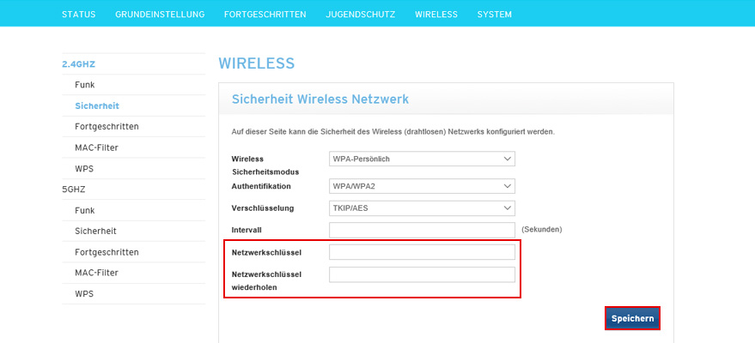755x343 pixels.
Task: Focus the Netzwerkschlüssel input field
Action: 422,252
